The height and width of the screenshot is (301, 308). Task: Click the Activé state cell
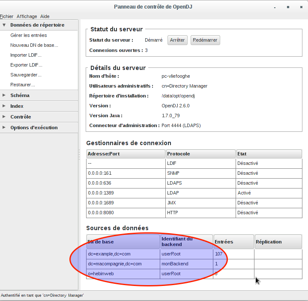(x=269, y=193)
